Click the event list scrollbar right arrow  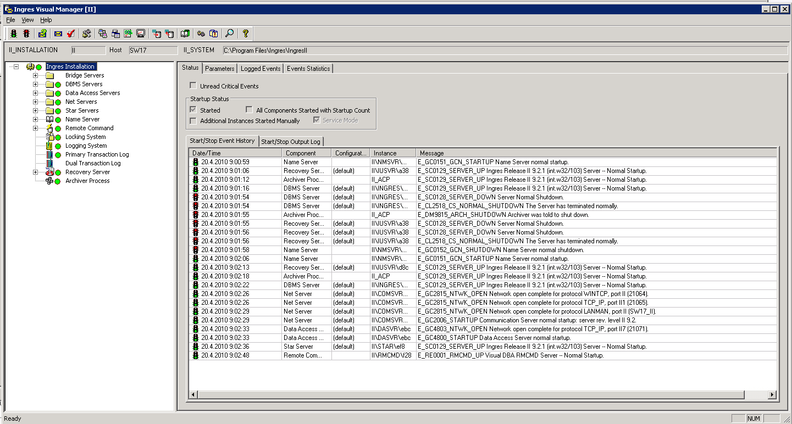point(772,395)
